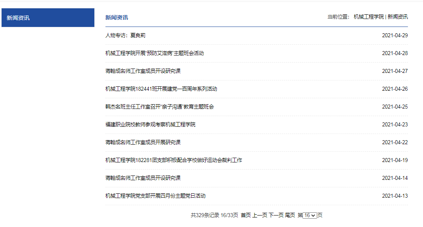Go to 上一页 previous page
This screenshot has width=423, height=227.
(x=260, y=216)
